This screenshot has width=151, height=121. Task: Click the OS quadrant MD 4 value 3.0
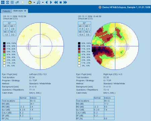pos(13,35)
